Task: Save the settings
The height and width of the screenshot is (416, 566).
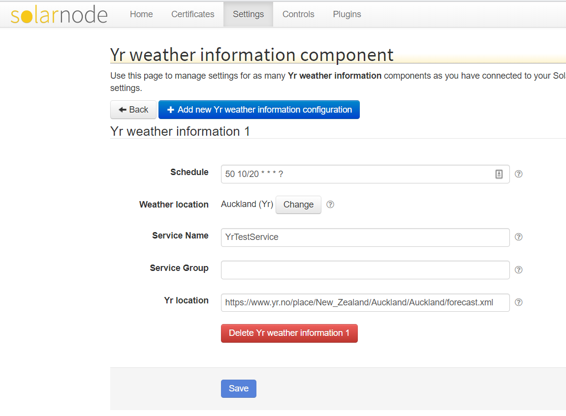Action: [x=239, y=388]
